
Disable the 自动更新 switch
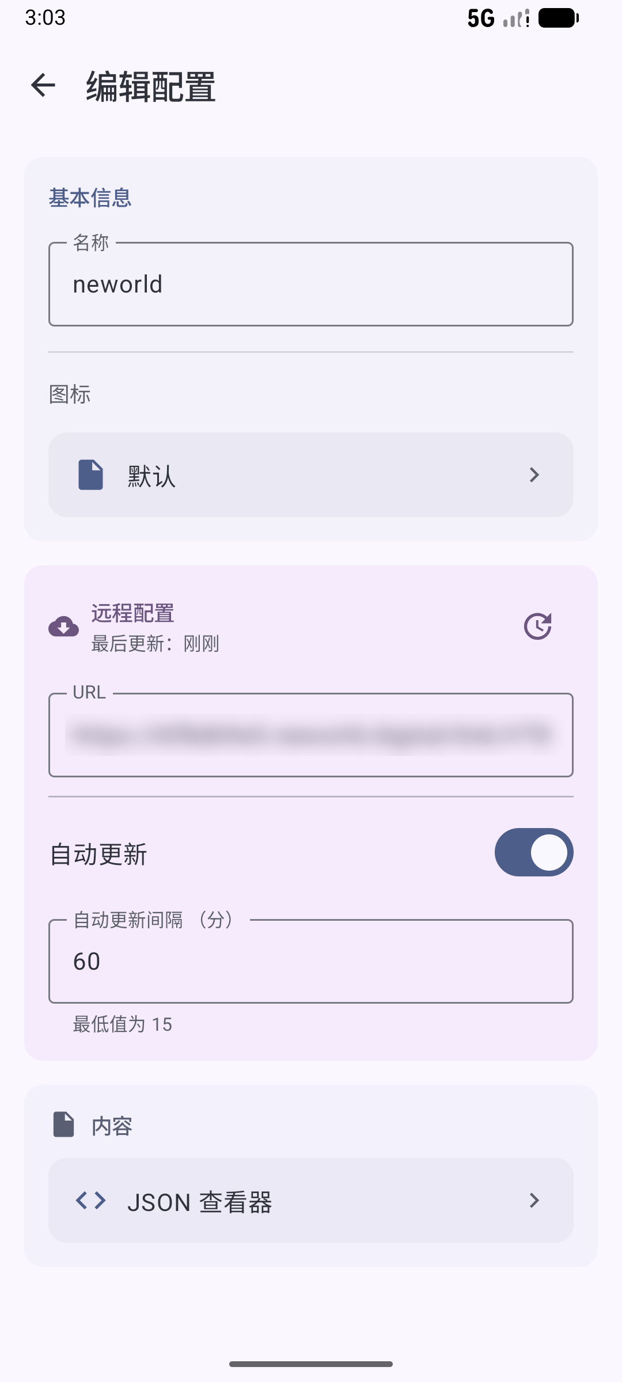[533, 852]
